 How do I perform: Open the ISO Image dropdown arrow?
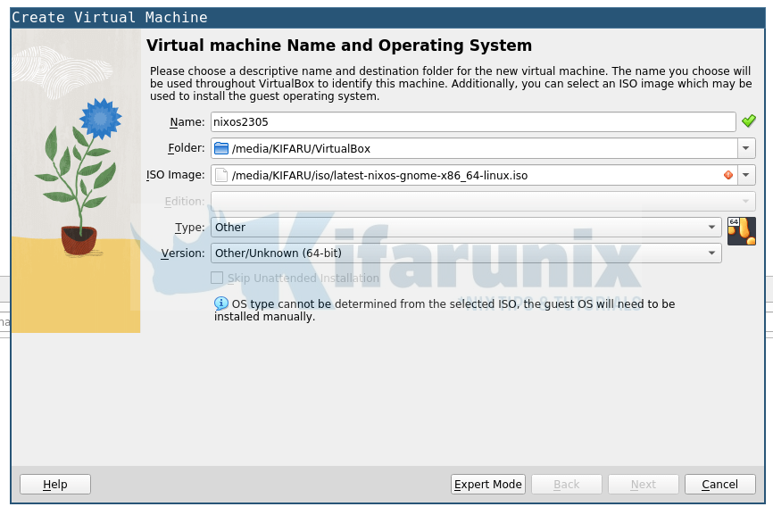746,175
